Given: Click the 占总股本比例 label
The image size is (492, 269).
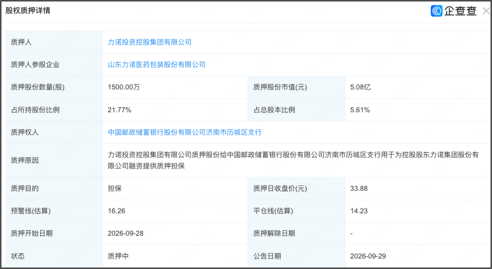Looking at the screenshot, I should (x=274, y=110).
